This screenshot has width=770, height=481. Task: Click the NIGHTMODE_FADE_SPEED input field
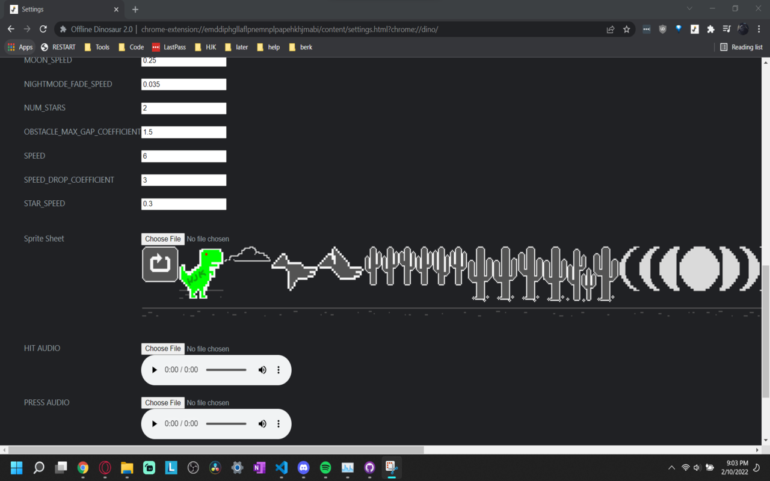183,84
